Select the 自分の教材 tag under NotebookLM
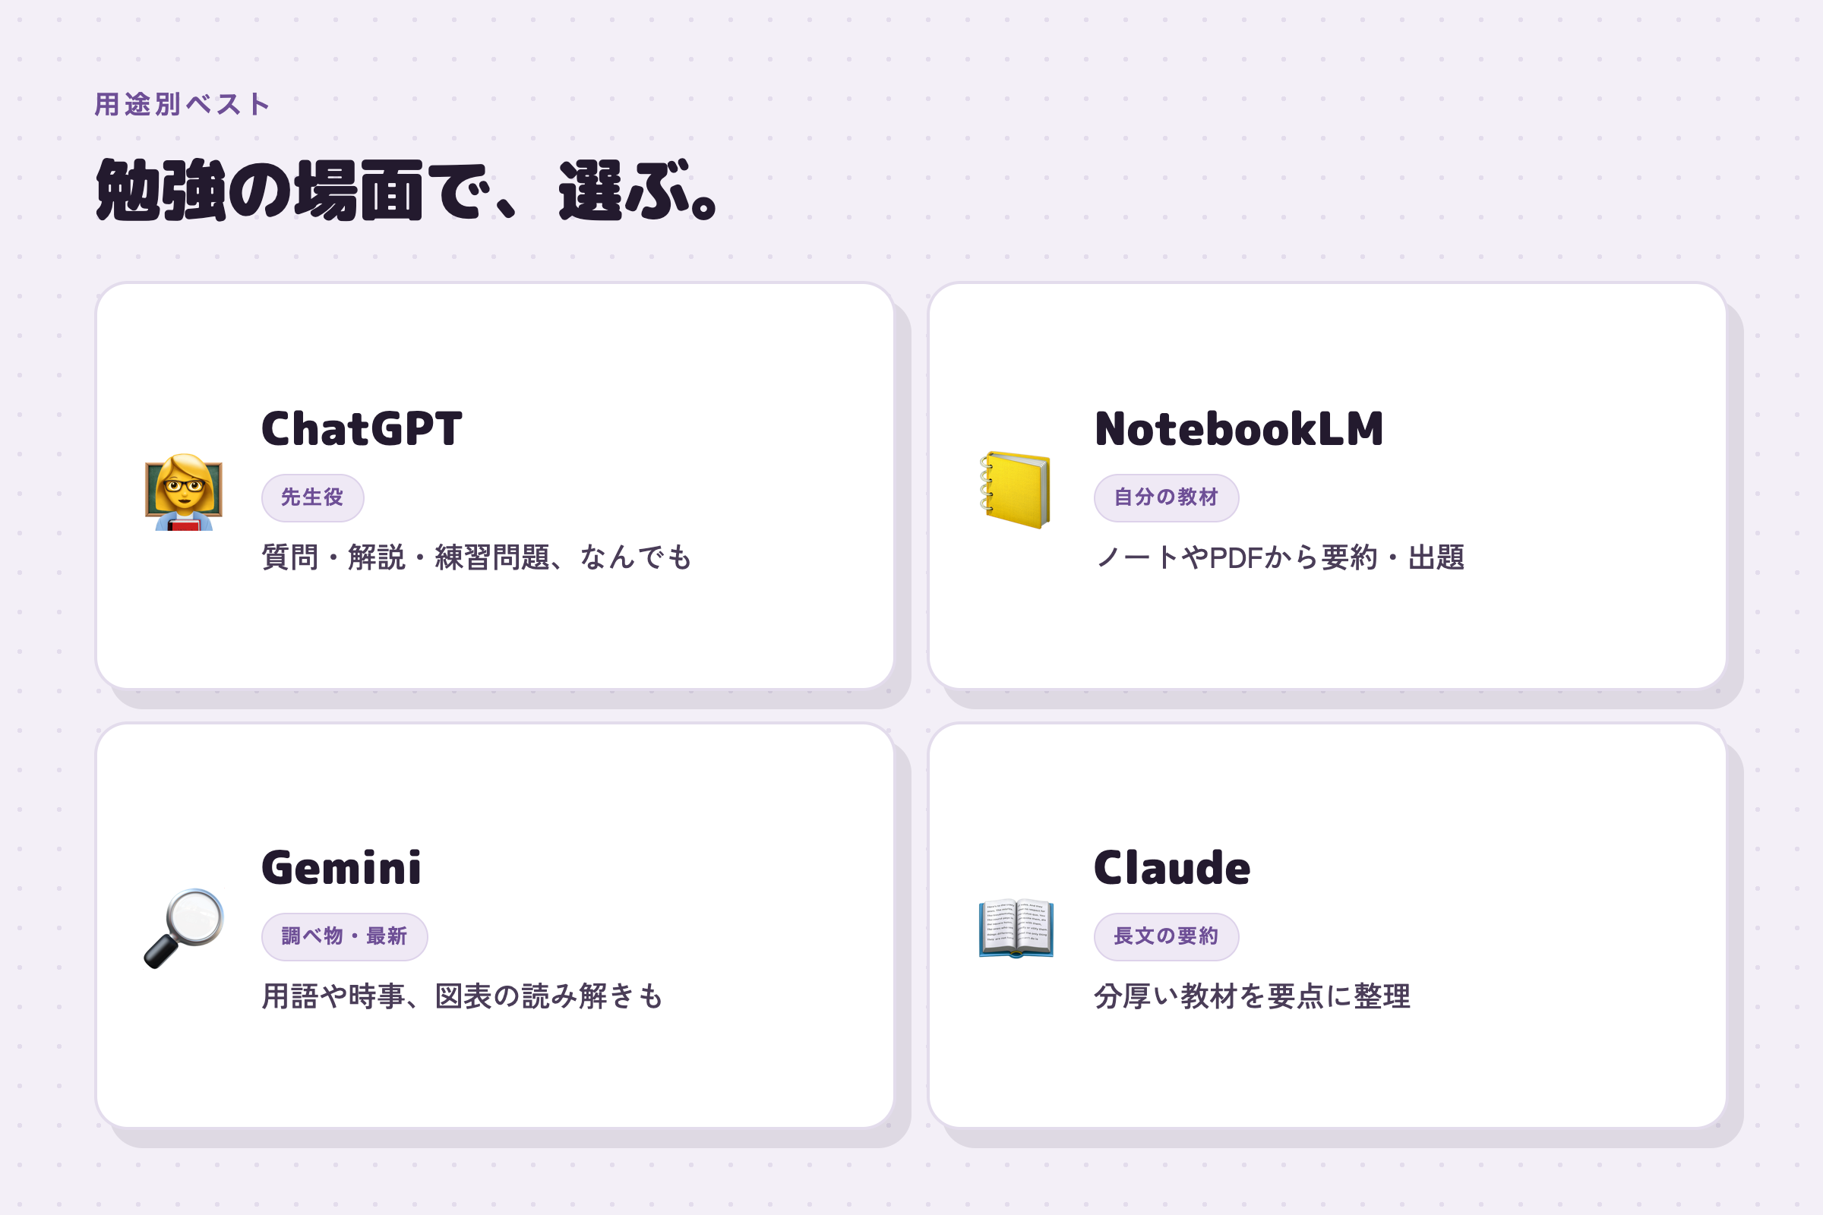The image size is (1823, 1215). click(x=1166, y=497)
